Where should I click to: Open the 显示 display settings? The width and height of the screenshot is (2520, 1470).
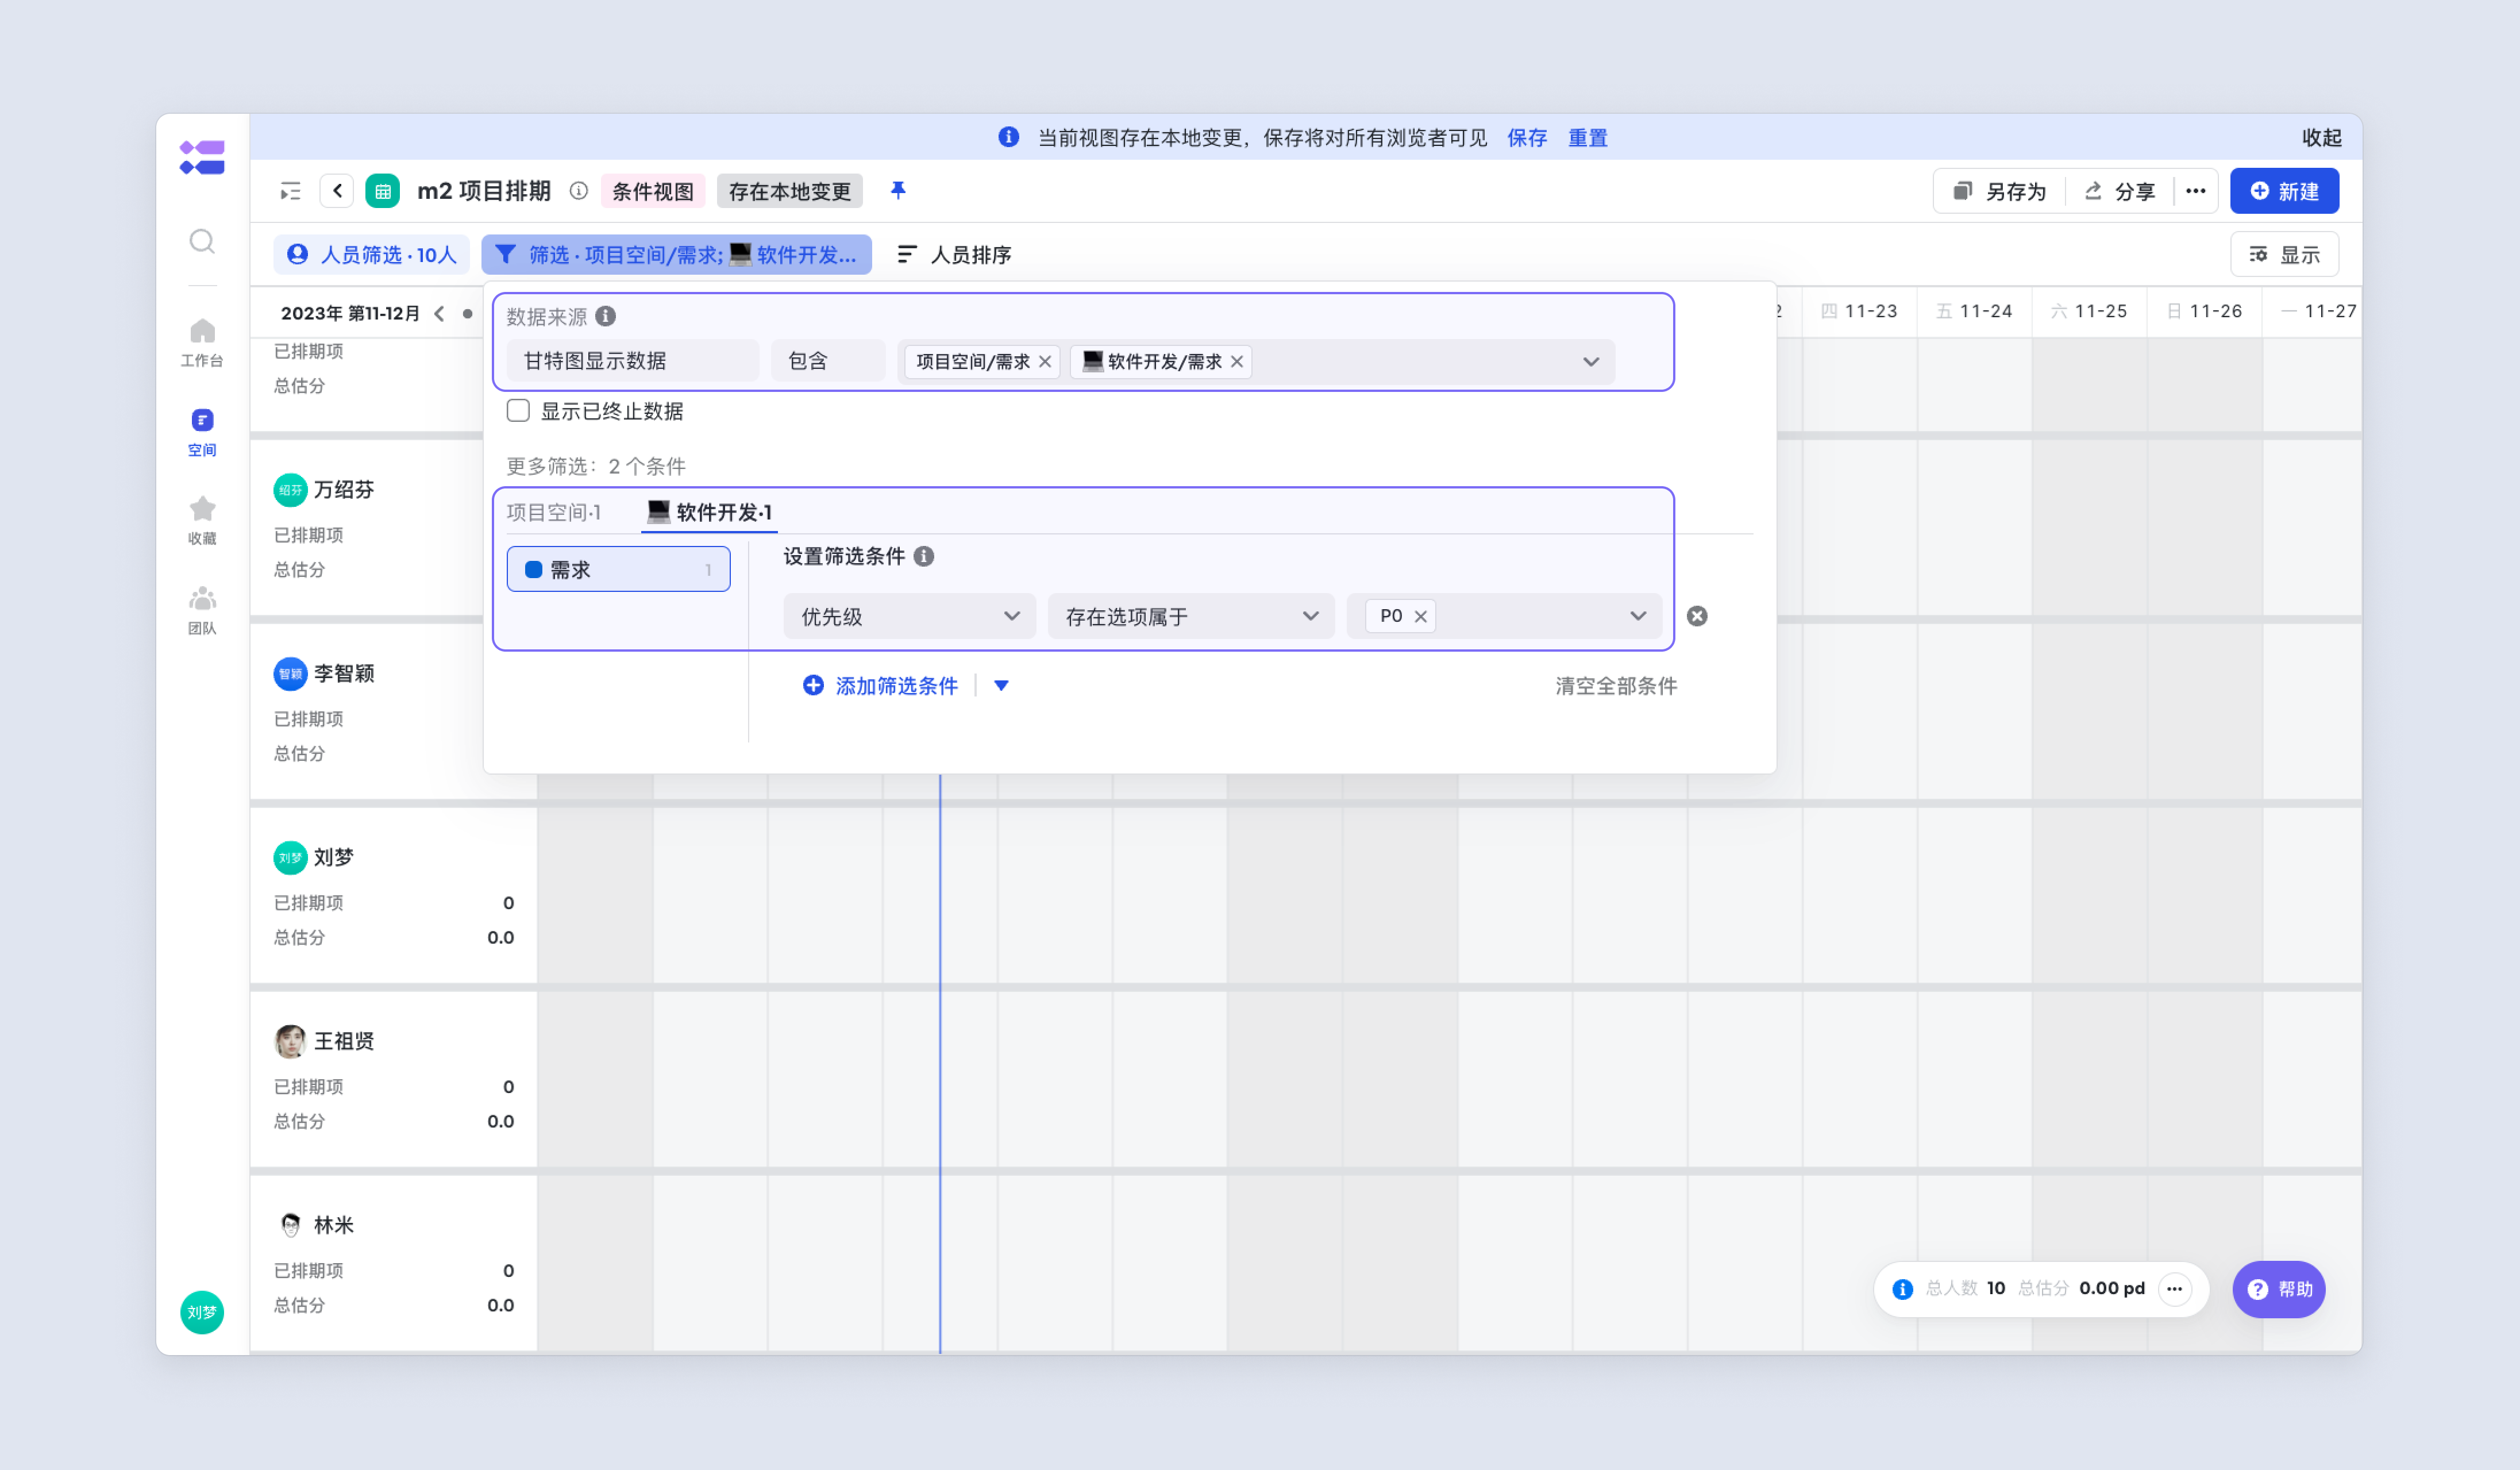[x=2284, y=255]
